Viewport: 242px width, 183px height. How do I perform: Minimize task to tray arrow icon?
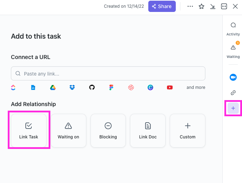point(213,6)
